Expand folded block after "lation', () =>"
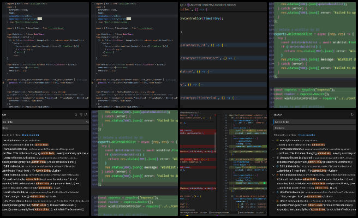358x218 pixels. tap(210, 71)
